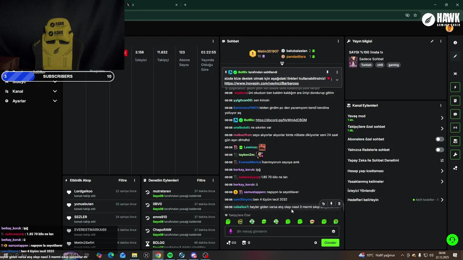463x260 pixels.
Task: Open Spotify from the taskbar
Action: coord(170,255)
